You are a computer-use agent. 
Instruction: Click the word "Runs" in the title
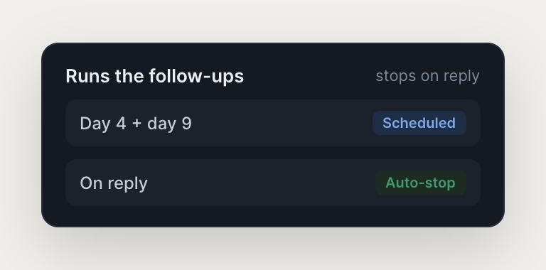[87, 76]
